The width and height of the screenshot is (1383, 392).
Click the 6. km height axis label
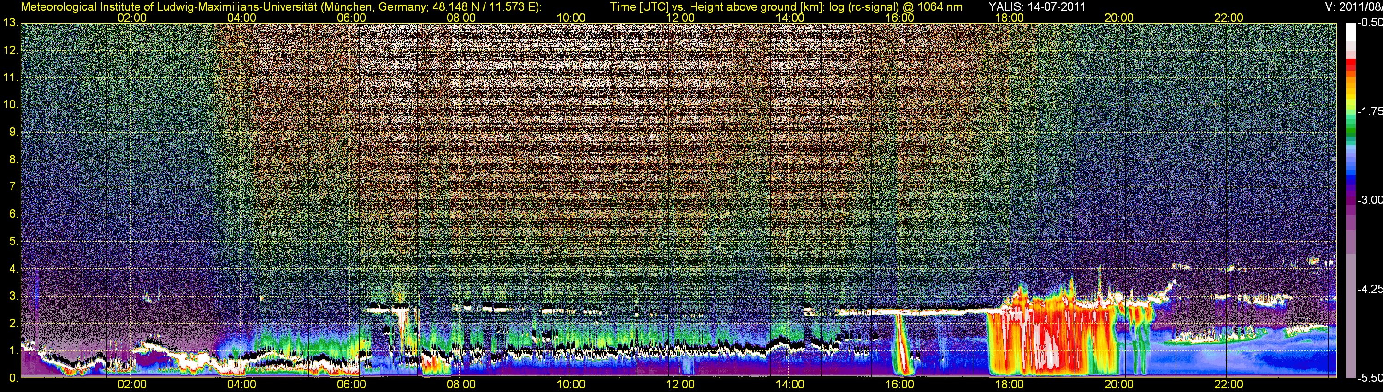click(x=13, y=214)
